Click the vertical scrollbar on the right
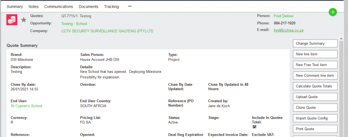 click(x=341, y=85)
